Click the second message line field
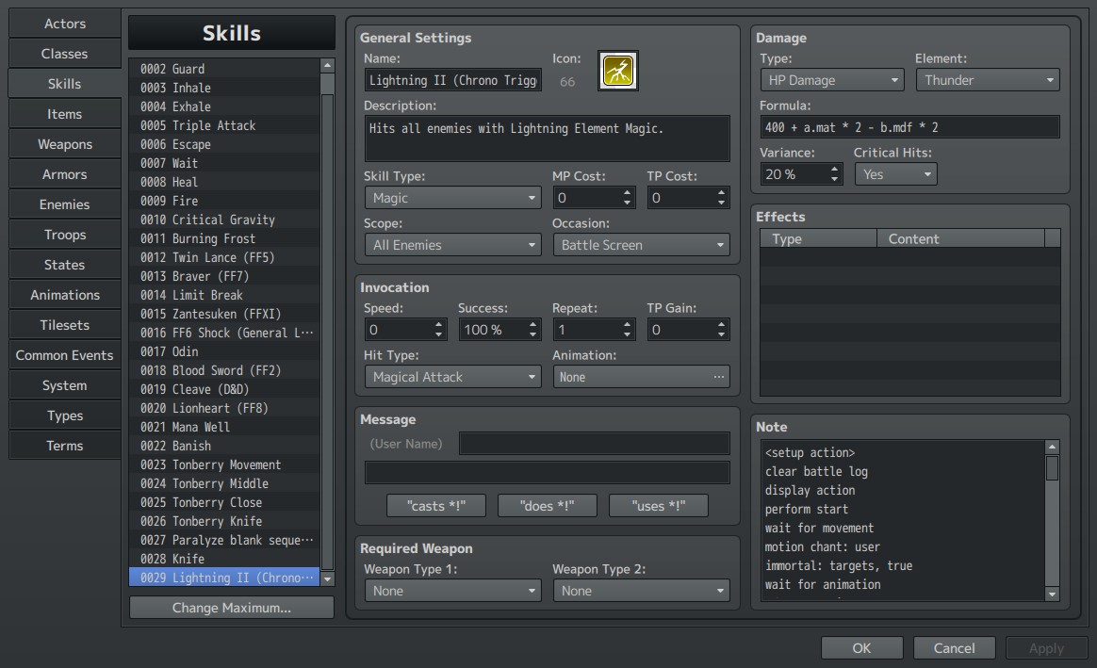Screen dimensions: 1097x668 click(x=548, y=472)
